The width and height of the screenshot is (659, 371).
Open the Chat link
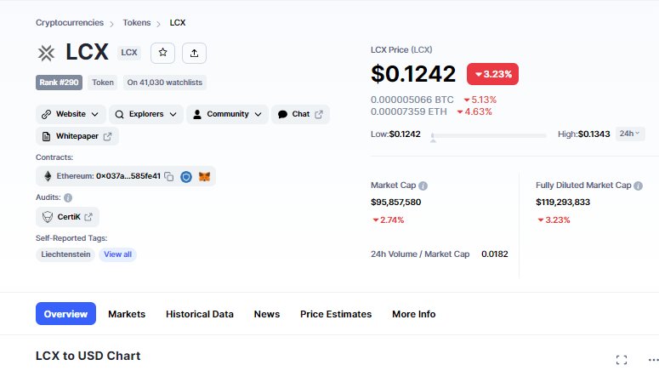[300, 114]
